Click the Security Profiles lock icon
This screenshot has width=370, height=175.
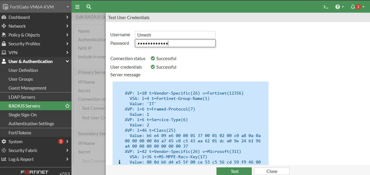point(4,44)
